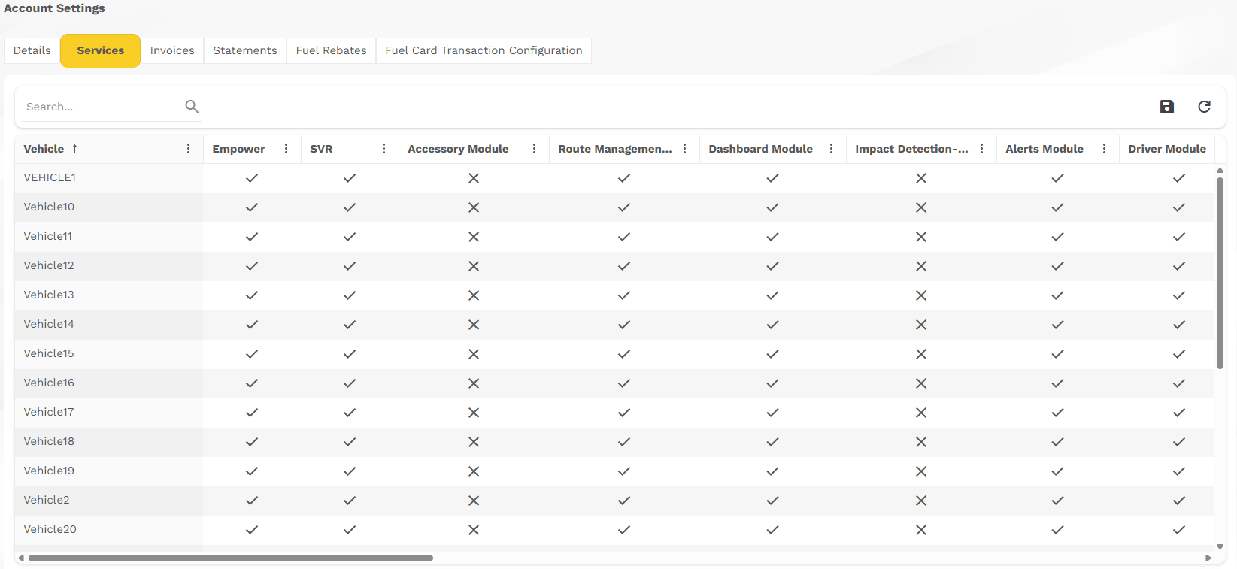Click the SVR column header label
The height and width of the screenshot is (569, 1237).
pyautogui.click(x=321, y=149)
